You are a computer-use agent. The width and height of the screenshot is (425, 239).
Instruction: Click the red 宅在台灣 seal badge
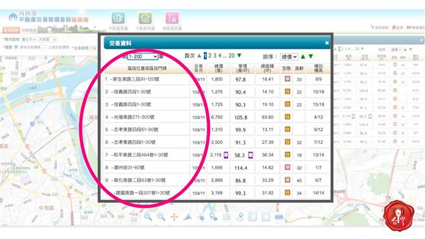pos(398,216)
